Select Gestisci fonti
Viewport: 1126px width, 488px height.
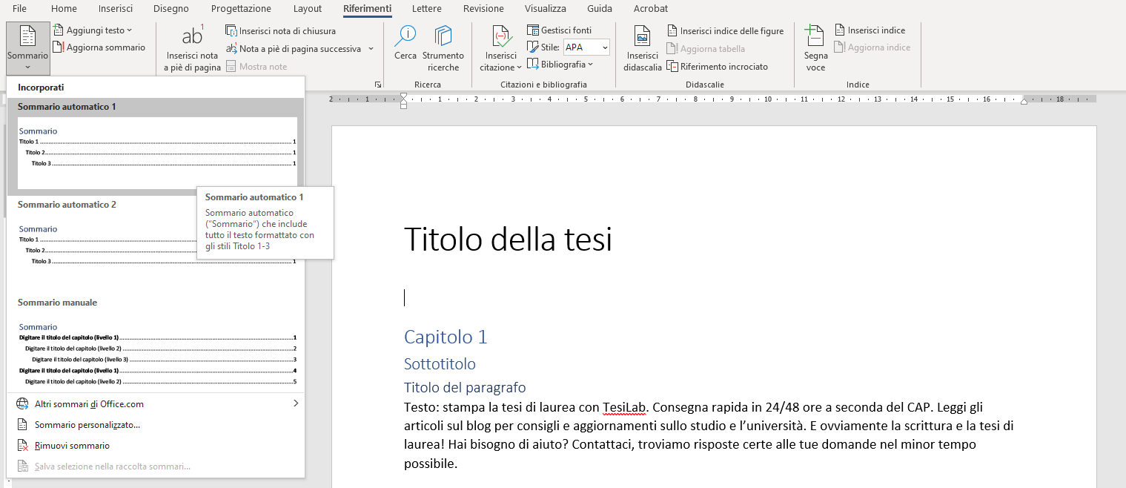(562, 30)
